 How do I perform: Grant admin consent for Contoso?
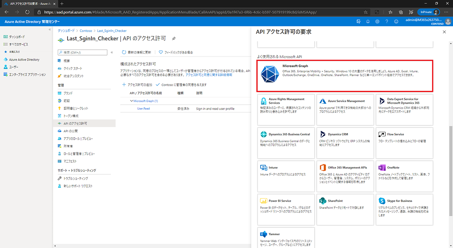(x=181, y=85)
